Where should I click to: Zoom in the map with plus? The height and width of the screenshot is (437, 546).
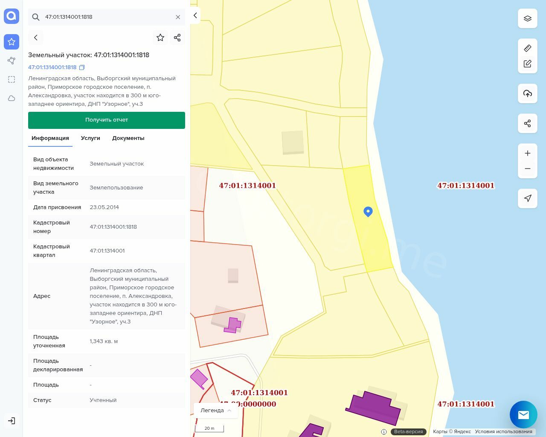[527, 153]
